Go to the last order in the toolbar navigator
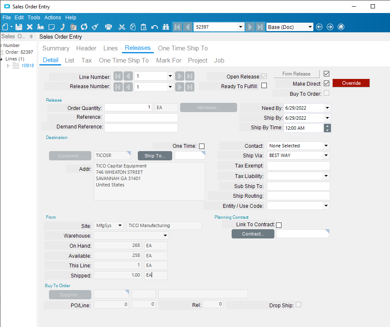The height and width of the screenshot is (327, 390). tap(260, 27)
